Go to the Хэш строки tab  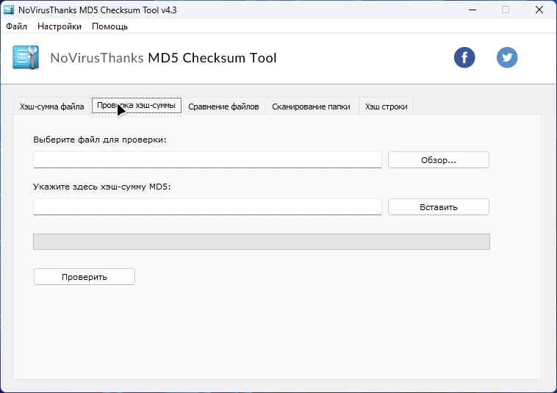coord(386,107)
